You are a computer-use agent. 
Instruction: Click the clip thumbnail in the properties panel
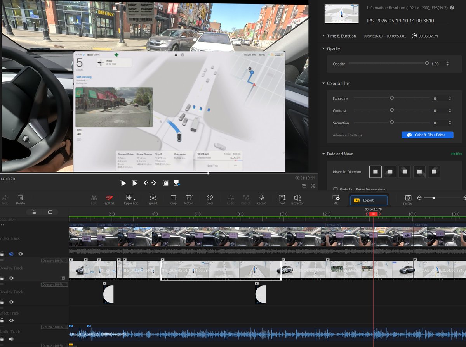(x=341, y=14)
